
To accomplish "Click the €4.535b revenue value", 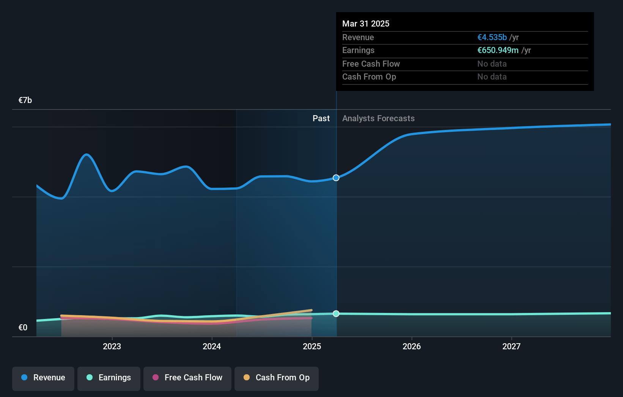I will (x=492, y=37).
